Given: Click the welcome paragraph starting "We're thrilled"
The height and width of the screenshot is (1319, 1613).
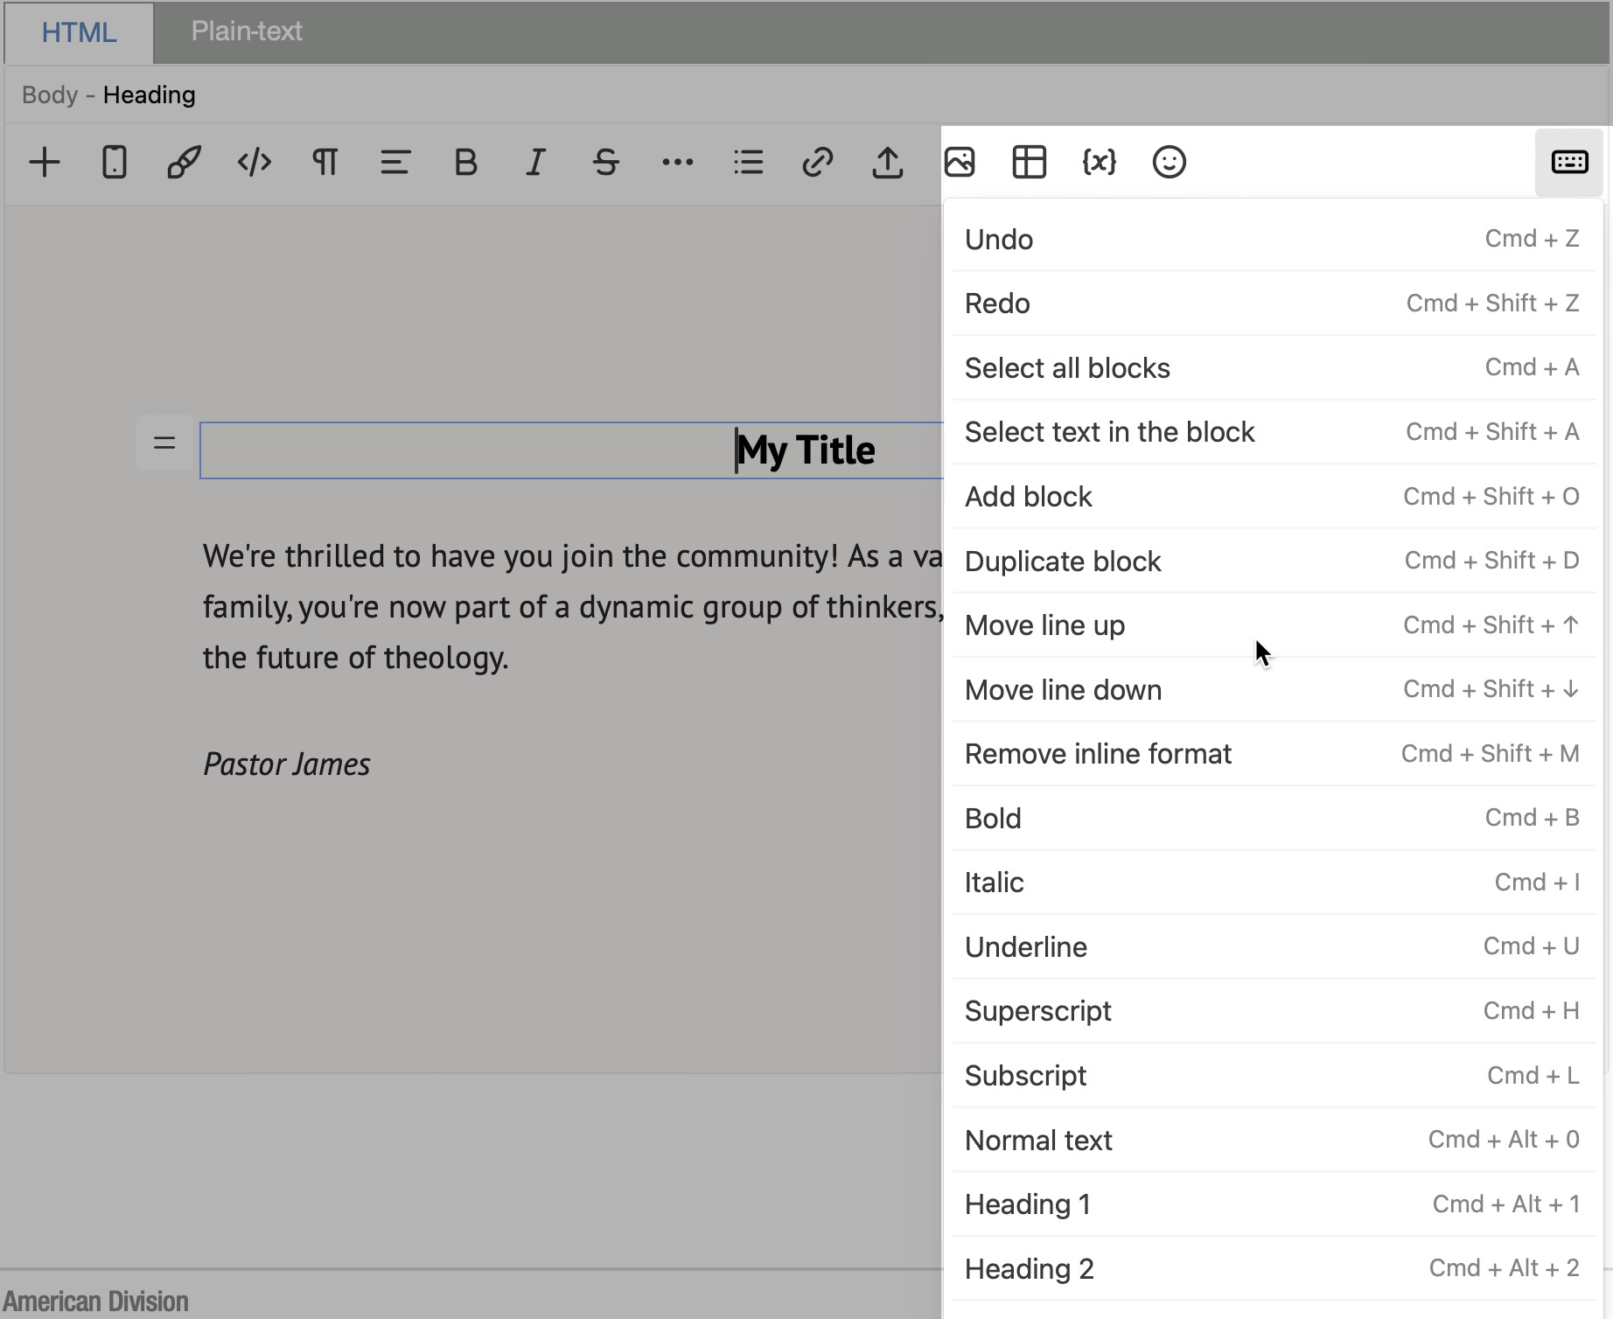Looking at the screenshot, I should pyautogui.click(x=573, y=607).
